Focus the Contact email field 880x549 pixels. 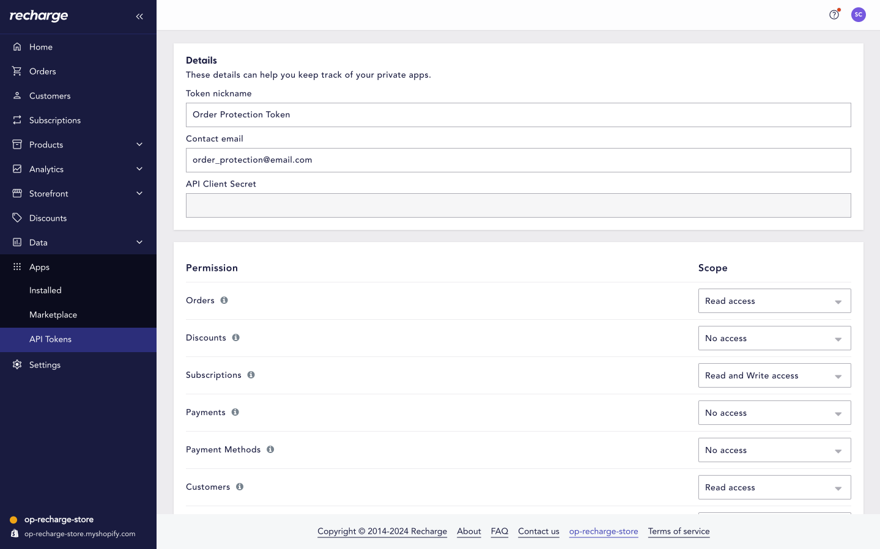(x=519, y=160)
